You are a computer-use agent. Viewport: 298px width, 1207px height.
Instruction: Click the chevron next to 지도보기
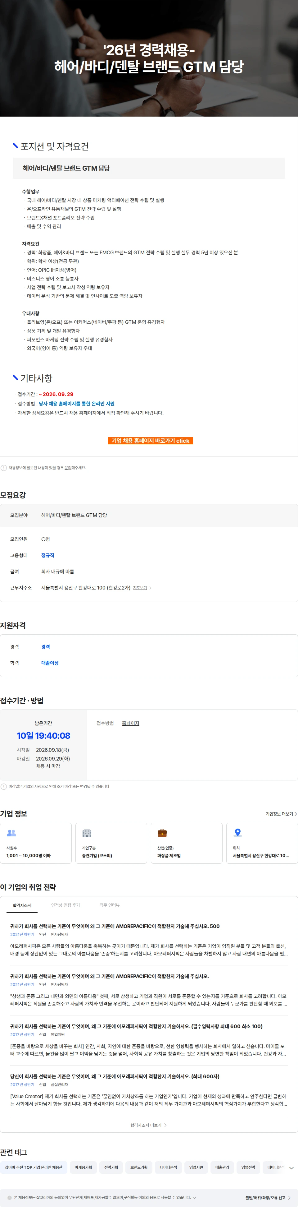pyautogui.click(x=150, y=588)
